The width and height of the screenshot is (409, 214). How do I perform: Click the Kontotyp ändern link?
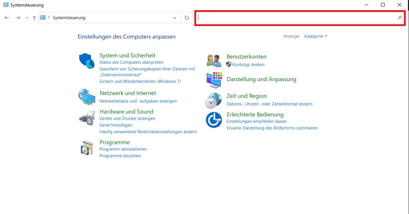(x=248, y=64)
